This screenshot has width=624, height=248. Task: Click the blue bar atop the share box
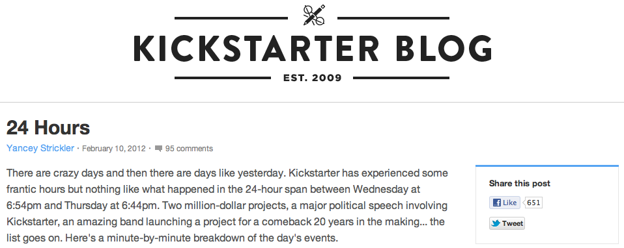coord(547,166)
